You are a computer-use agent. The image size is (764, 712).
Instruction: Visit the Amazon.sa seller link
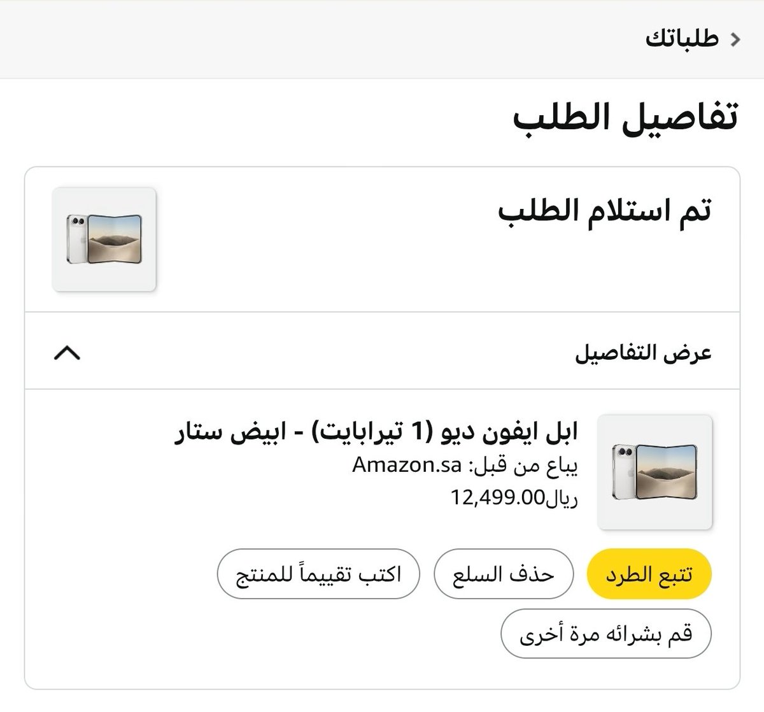406,466
